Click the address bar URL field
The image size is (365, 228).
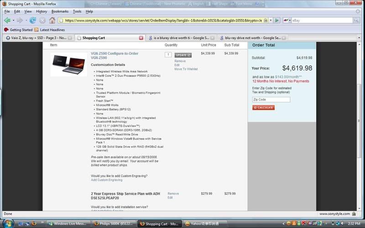point(163,21)
